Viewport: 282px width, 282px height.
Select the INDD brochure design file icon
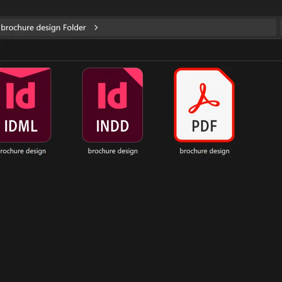pos(113,105)
